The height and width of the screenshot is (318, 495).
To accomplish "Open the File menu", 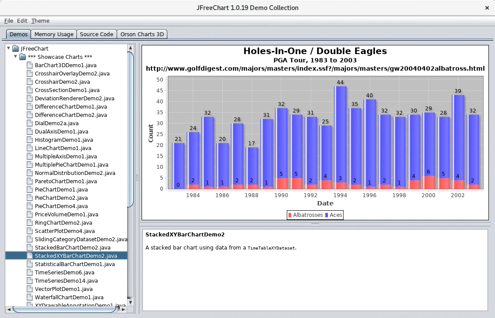I will click(9, 21).
